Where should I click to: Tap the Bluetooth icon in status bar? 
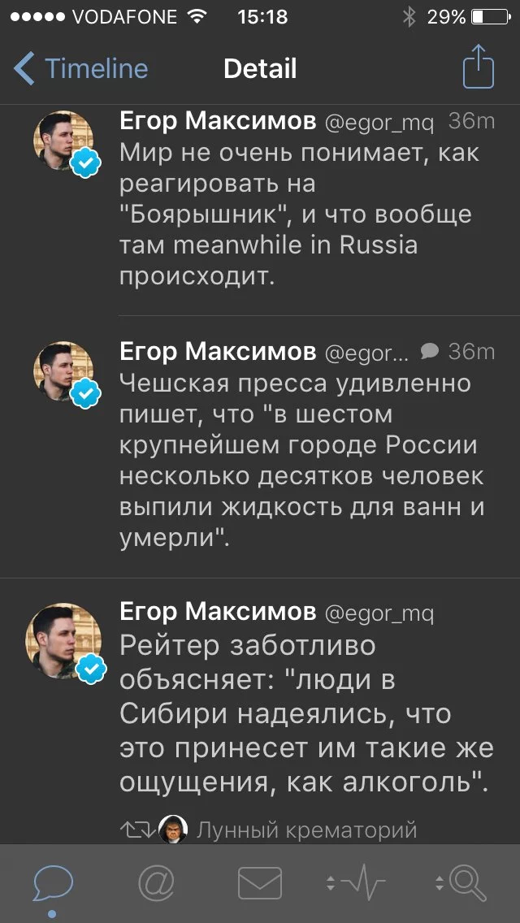tap(409, 16)
